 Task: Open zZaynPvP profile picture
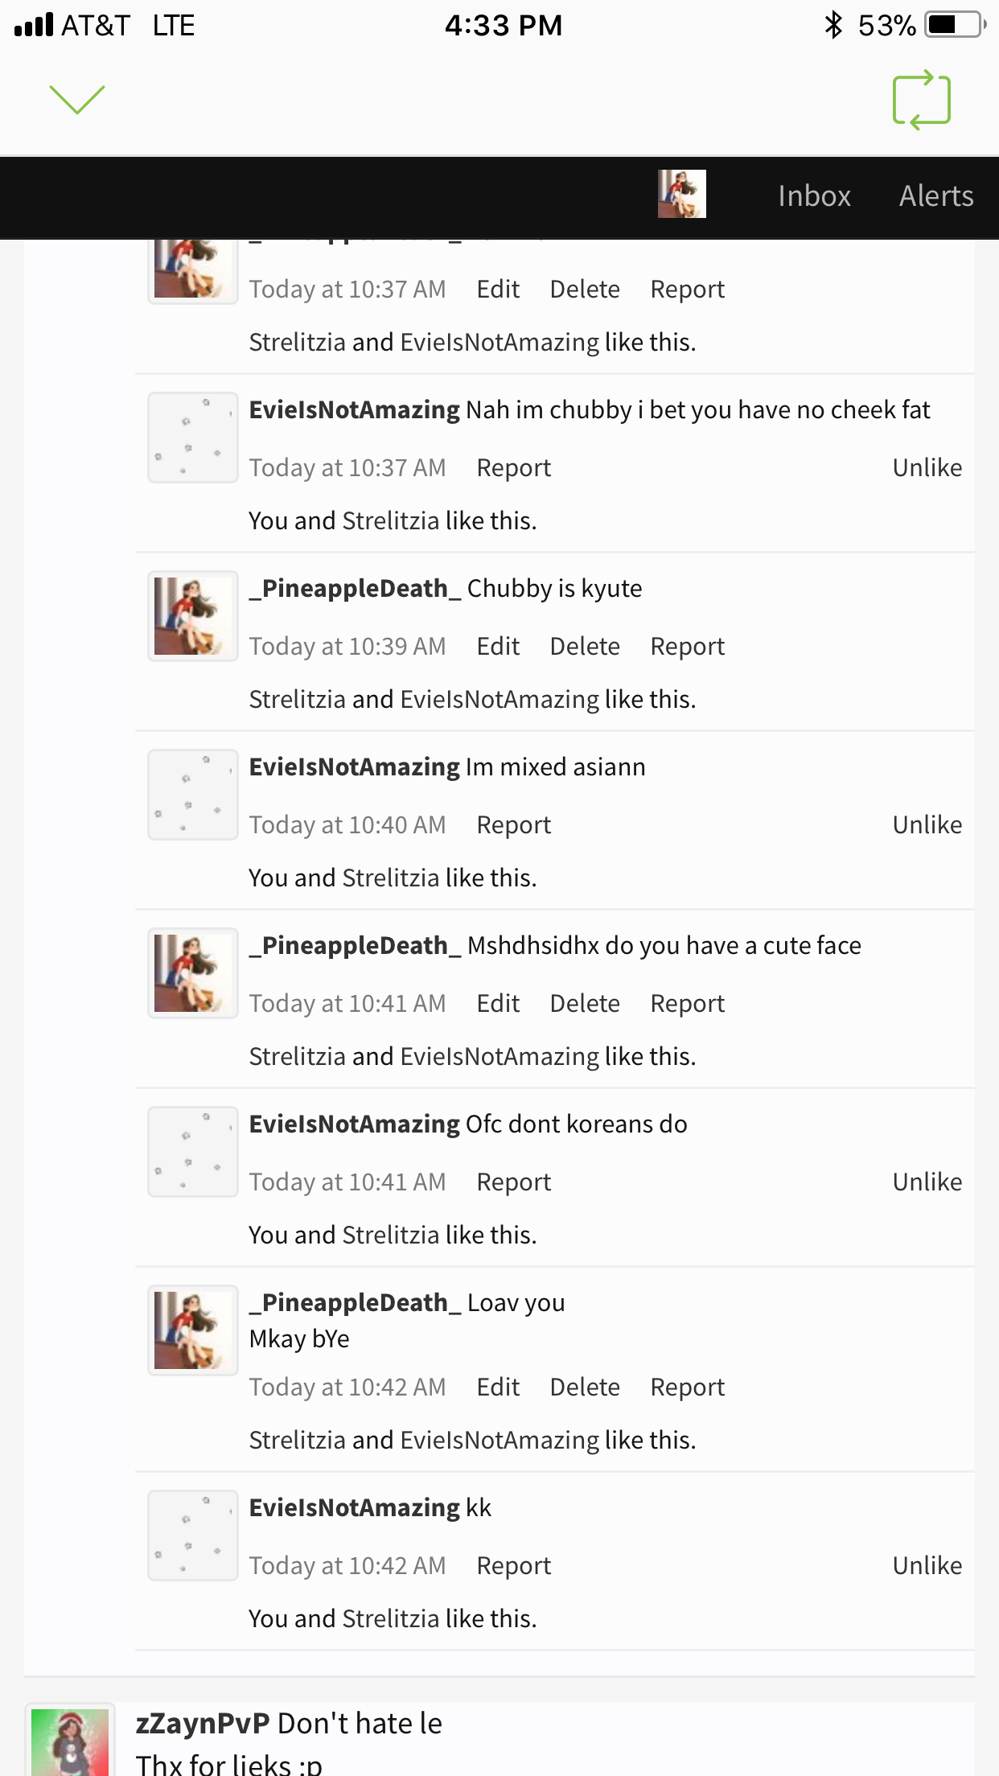click(70, 1739)
